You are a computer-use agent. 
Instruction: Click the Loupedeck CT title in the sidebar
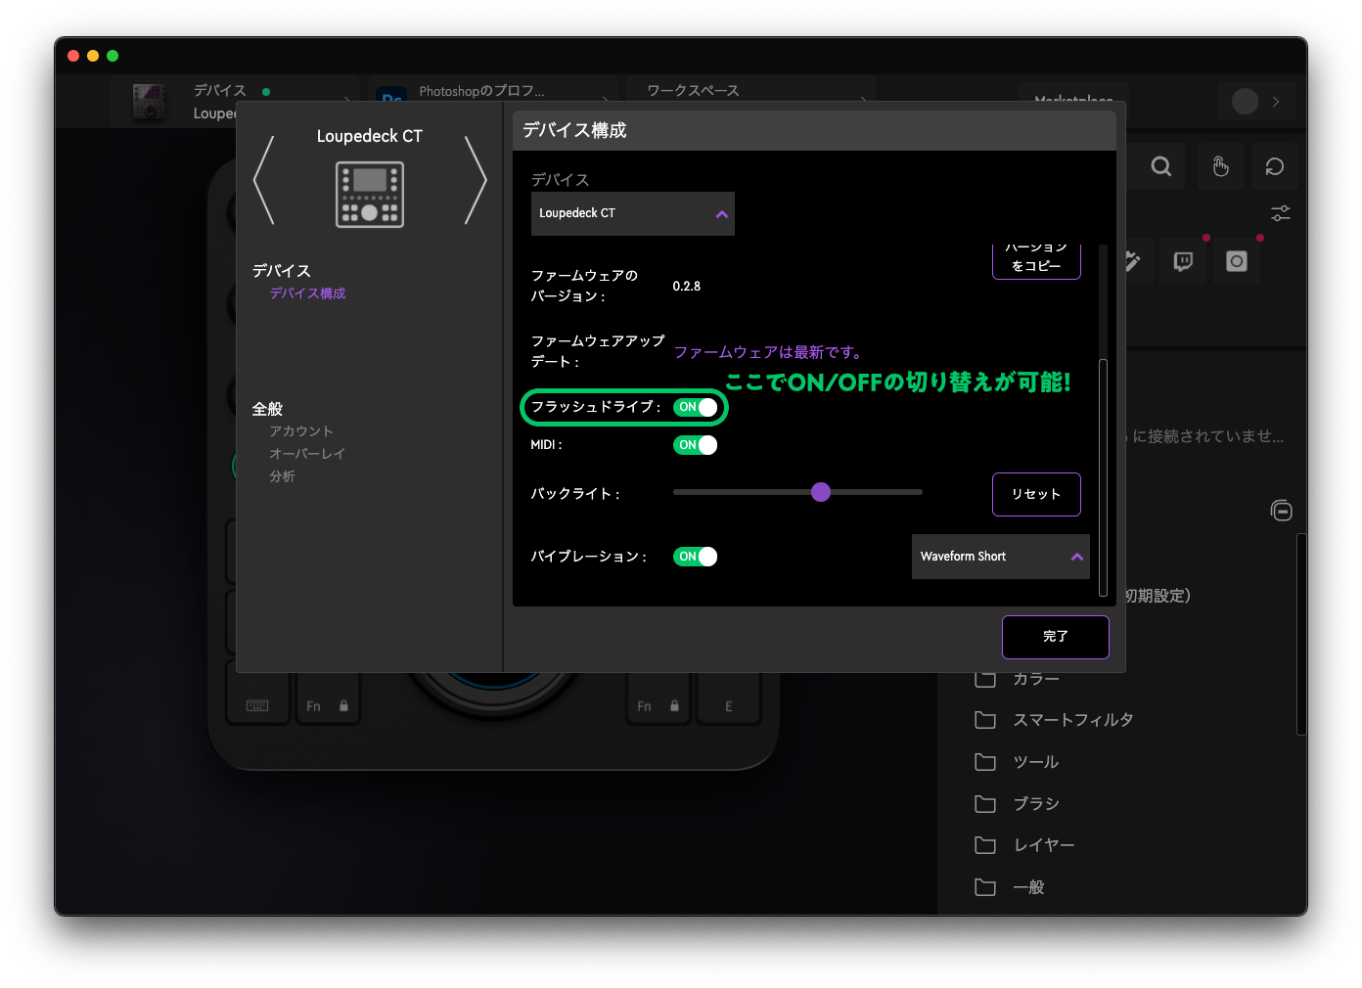pyautogui.click(x=370, y=136)
